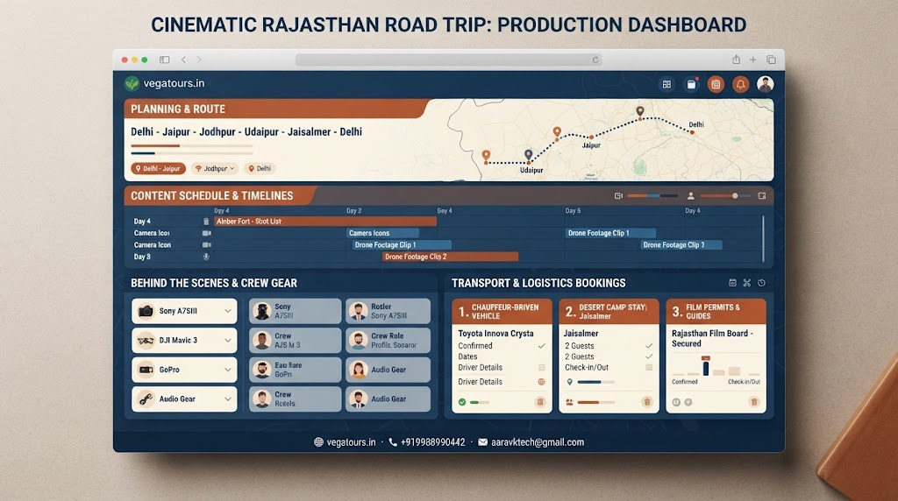Click the browser share icon
This screenshot has height=501, width=898.
pyautogui.click(x=737, y=60)
